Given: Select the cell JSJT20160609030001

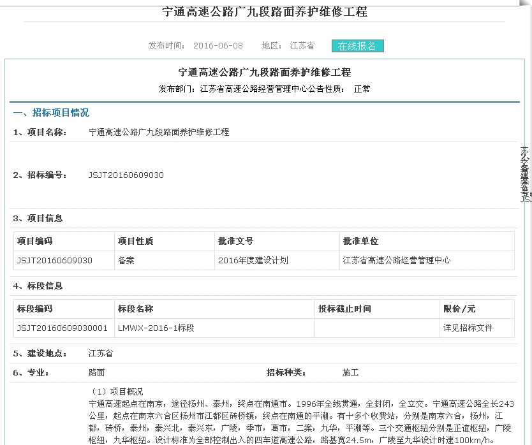Looking at the screenshot, I should click(x=64, y=328).
